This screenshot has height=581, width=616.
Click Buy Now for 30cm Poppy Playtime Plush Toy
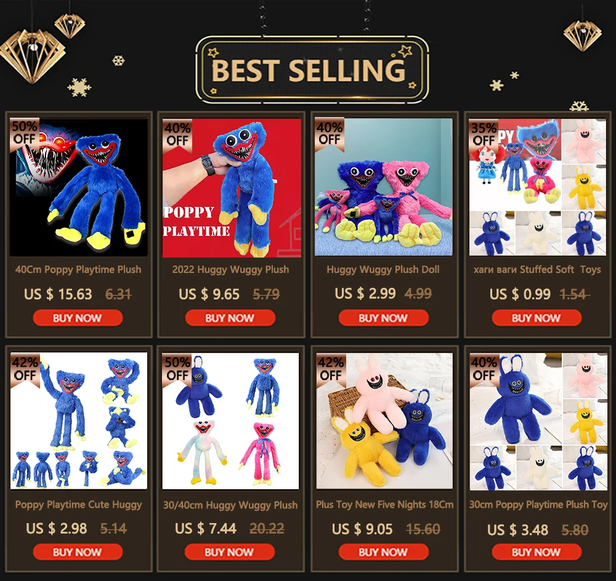point(537,552)
